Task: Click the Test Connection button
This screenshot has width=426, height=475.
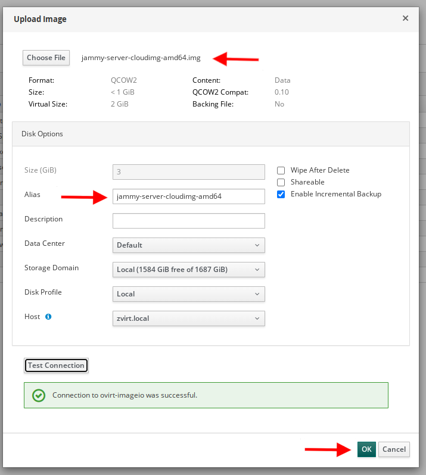Action: point(56,365)
